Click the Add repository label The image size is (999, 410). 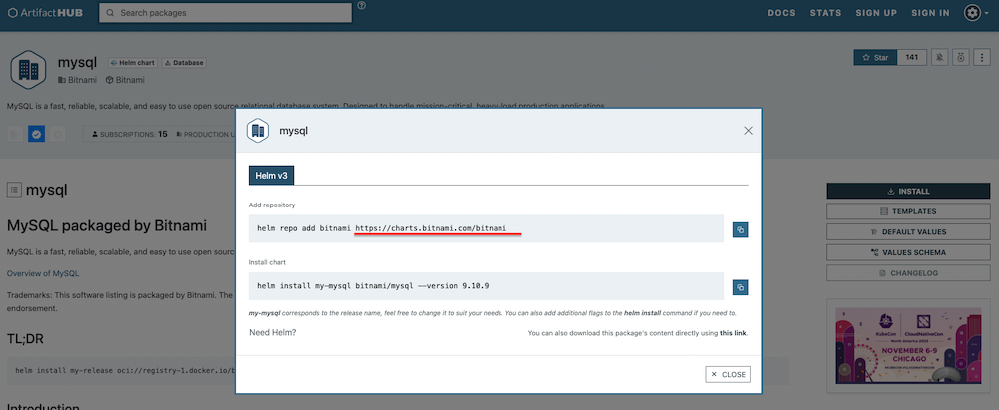coord(272,205)
